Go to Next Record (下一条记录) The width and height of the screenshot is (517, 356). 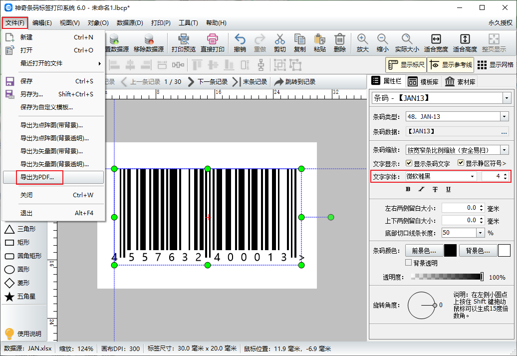(208, 81)
